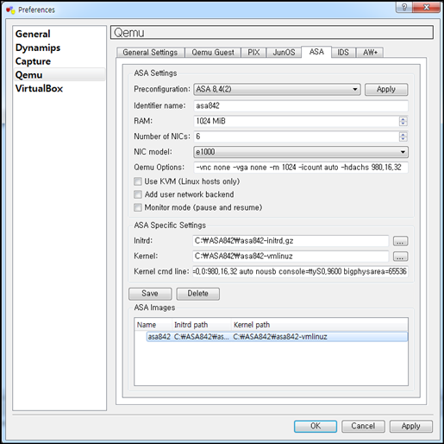This screenshot has width=444, height=444.
Task: Open the PIX tab
Action: (253, 53)
